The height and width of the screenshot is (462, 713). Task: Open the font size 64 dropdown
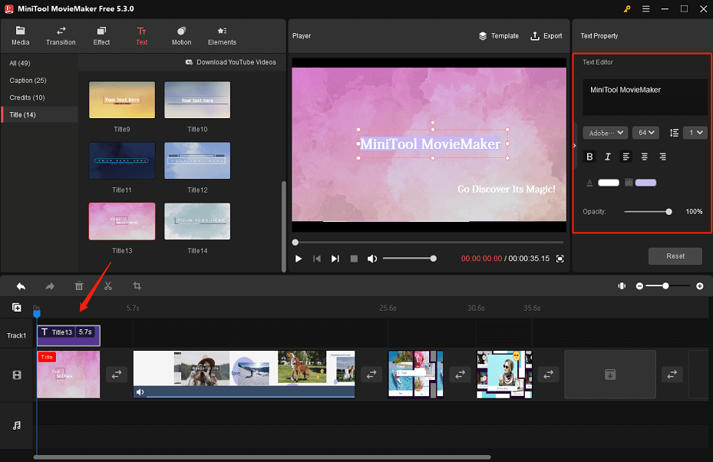tap(645, 133)
